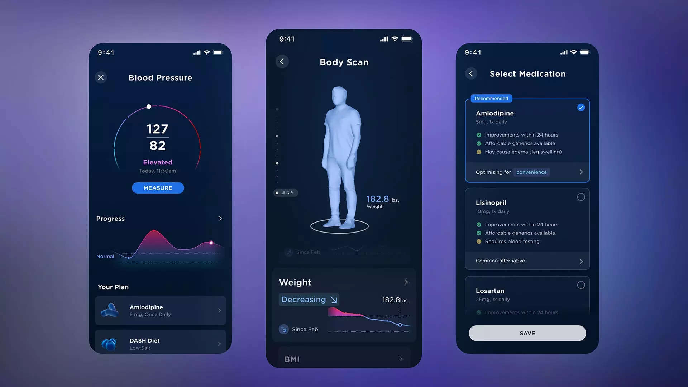Select the Lisinopril medication option
This screenshot has height=387, width=688.
click(x=580, y=197)
